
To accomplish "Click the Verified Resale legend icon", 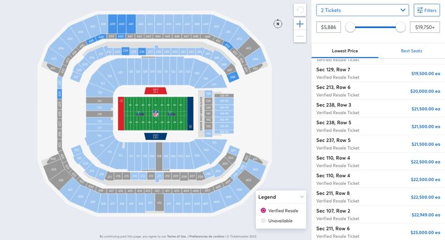I will point(263,210).
